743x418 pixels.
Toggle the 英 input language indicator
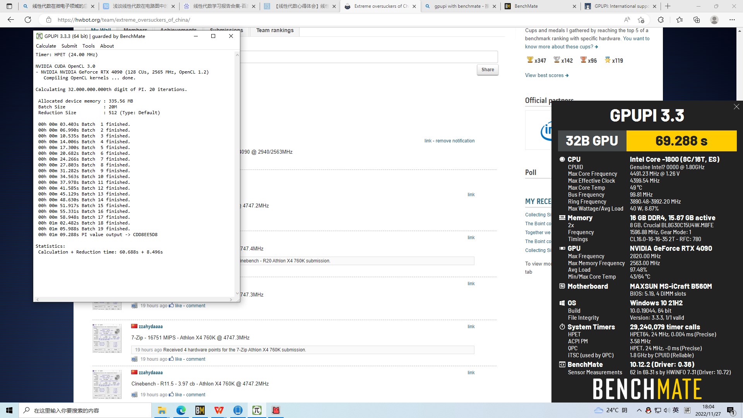(x=676, y=410)
